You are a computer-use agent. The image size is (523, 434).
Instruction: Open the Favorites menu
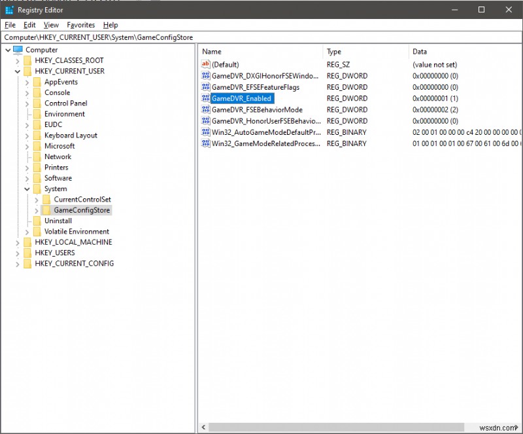click(x=80, y=24)
